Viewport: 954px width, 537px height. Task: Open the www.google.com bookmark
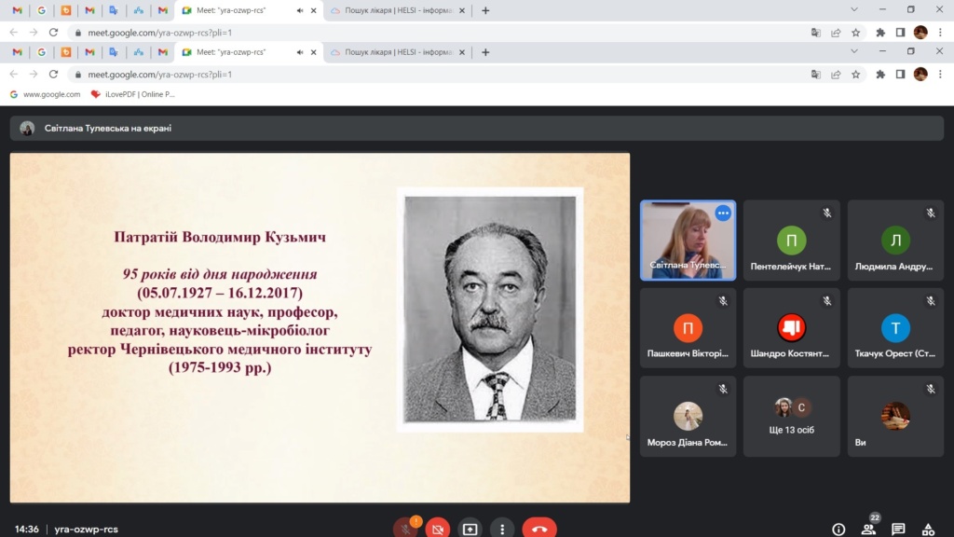pyautogui.click(x=45, y=94)
